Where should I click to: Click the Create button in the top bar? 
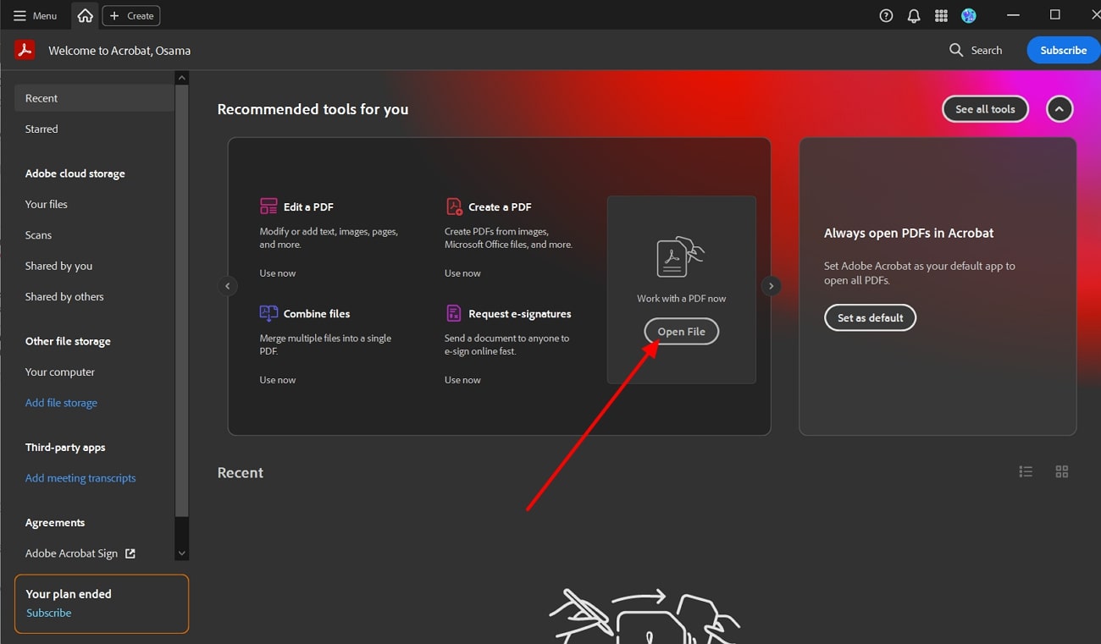tap(131, 15)
